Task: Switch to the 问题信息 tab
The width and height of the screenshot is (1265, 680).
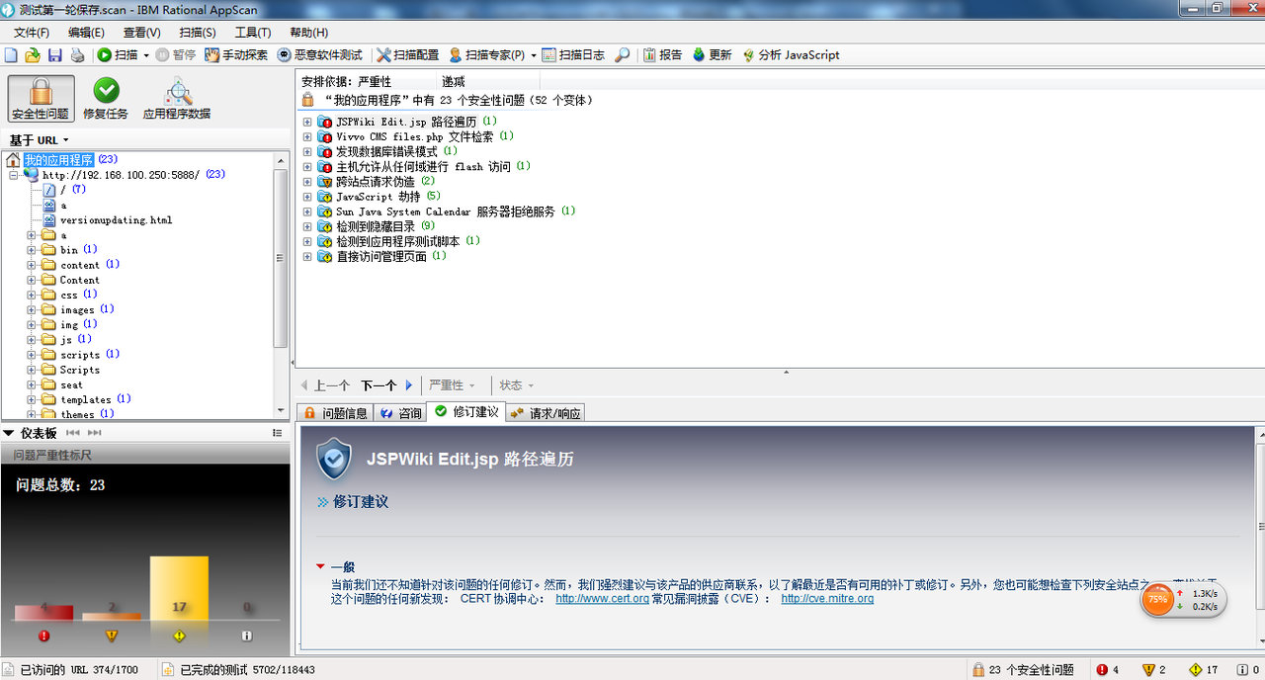Action: pyautogui.click(x=335, y=413)
